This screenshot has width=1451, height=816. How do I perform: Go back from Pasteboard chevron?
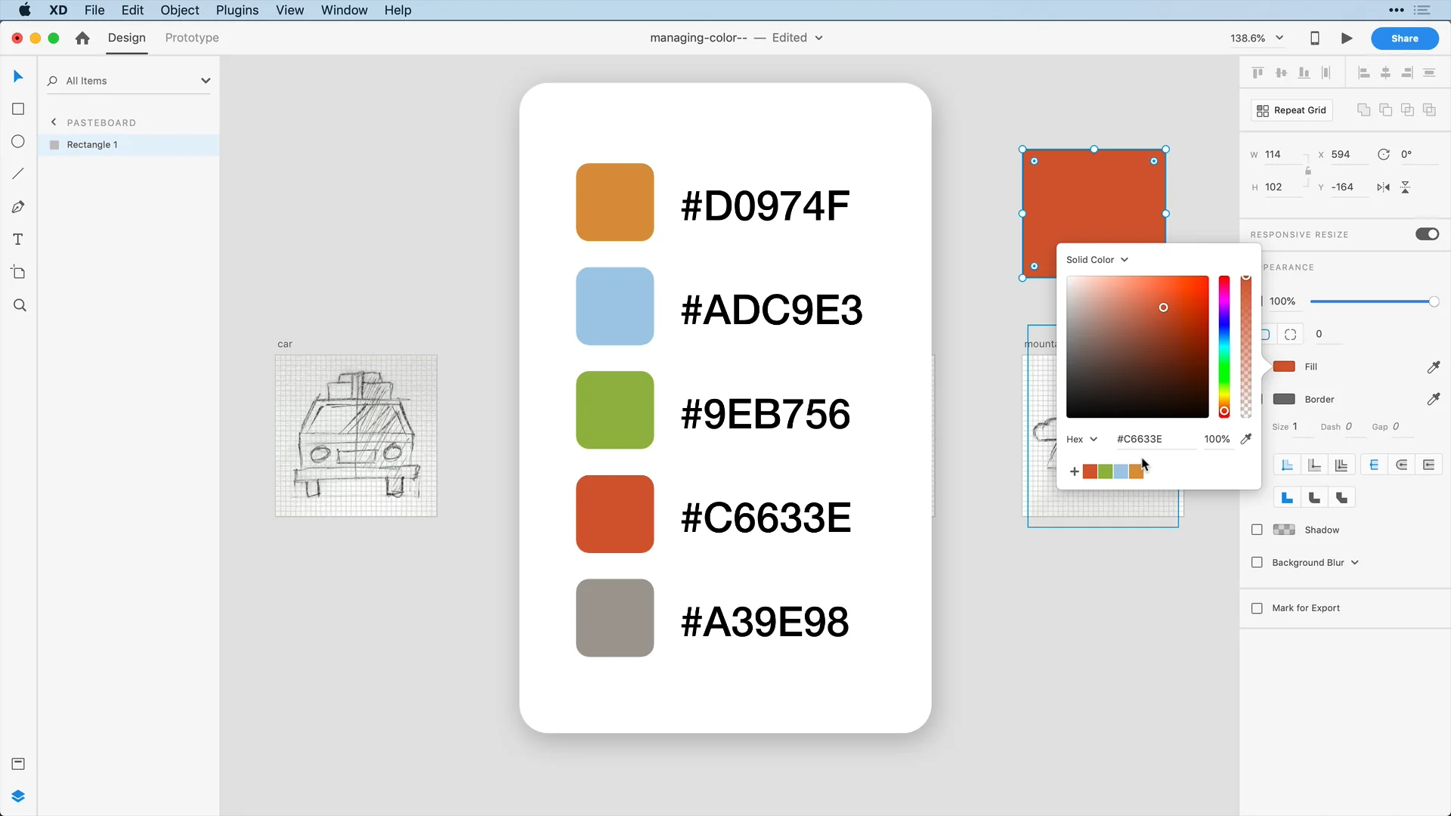coord(54,122)
